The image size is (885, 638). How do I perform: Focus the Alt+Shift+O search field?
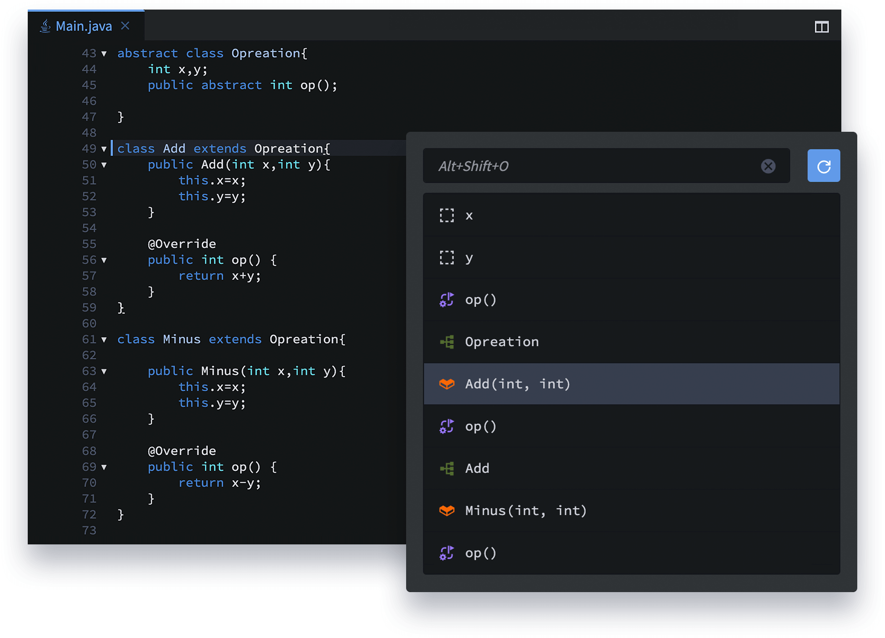tap(606, 166)
